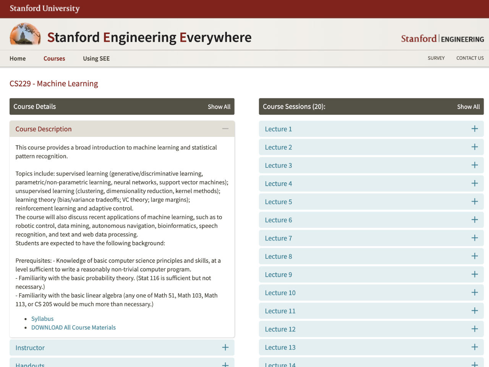Screen dimensions: 489x367
Task: Expand Lecture 1 with plus icon
Action: click(474, 129)
